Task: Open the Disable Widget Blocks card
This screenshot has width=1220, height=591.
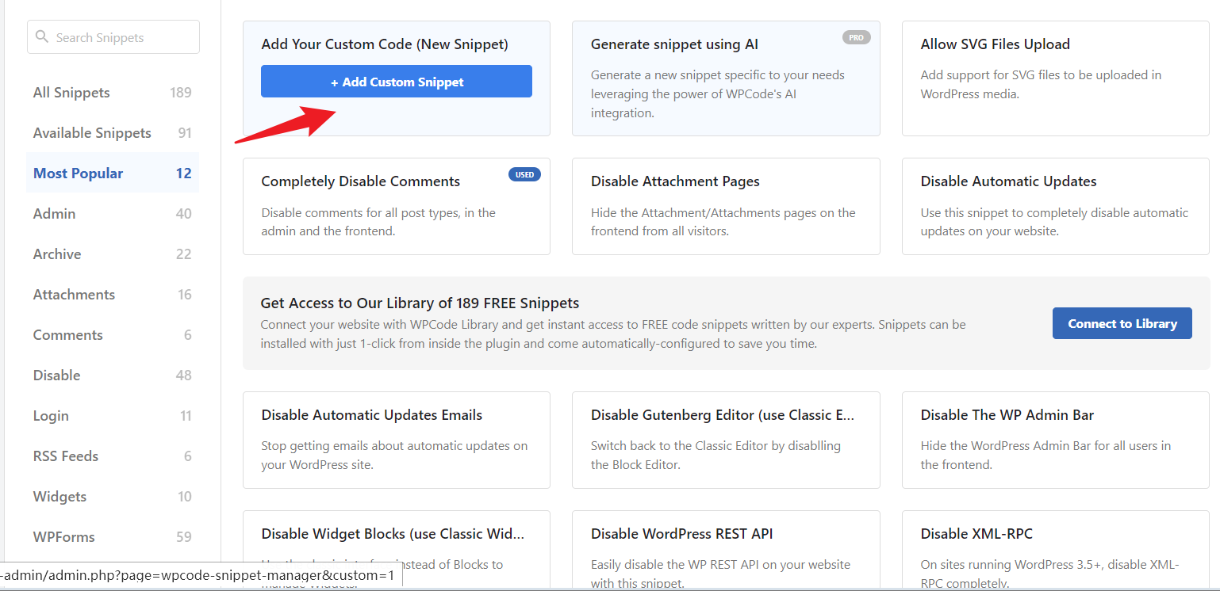Action: click(x=397, y=551)
